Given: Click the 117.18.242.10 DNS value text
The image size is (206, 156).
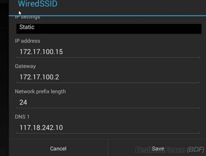Looking at the screenshot, I should pos(41,127).
